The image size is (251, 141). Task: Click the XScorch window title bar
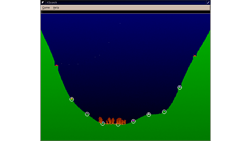click(x=125, y=2)
